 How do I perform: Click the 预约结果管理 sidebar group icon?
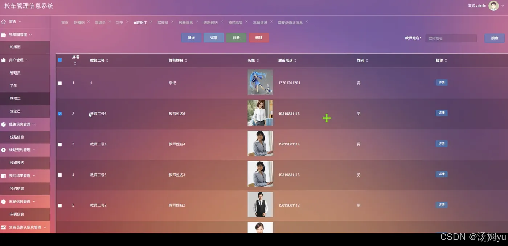coord(4,176)
